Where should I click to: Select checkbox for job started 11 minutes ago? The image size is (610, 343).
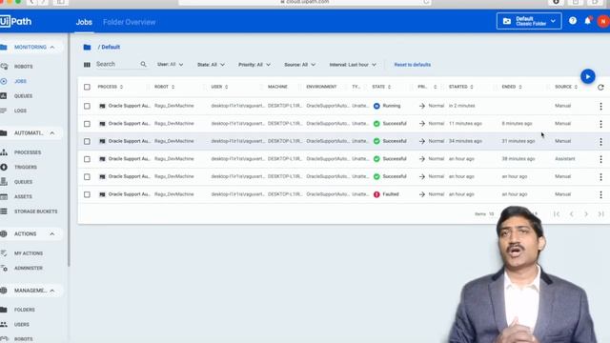[x=87, y=124]
